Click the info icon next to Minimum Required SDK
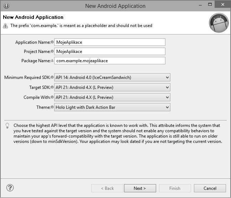The height and width of the screenshot is (198, 231). tap(52, 77)
